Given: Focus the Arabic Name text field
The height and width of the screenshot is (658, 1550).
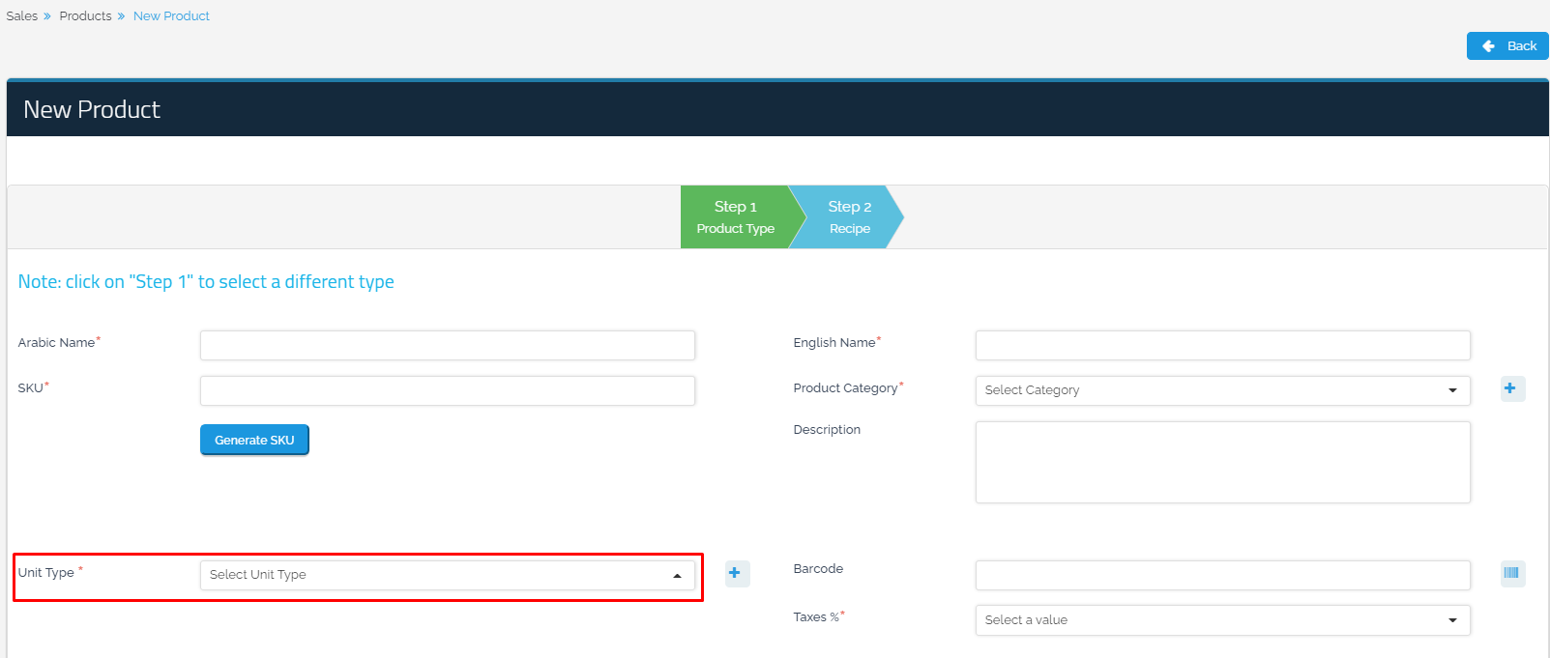Looking at the screenshot, I should tap(447, 345).
